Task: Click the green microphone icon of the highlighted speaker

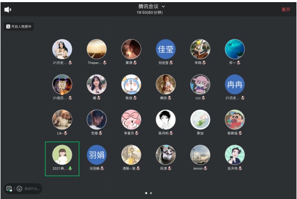Action: pos(70,168)
